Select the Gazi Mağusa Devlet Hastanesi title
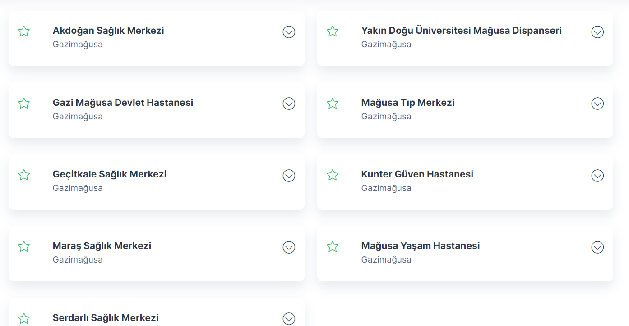Screen dimensions: 629x326 (123, 103)
